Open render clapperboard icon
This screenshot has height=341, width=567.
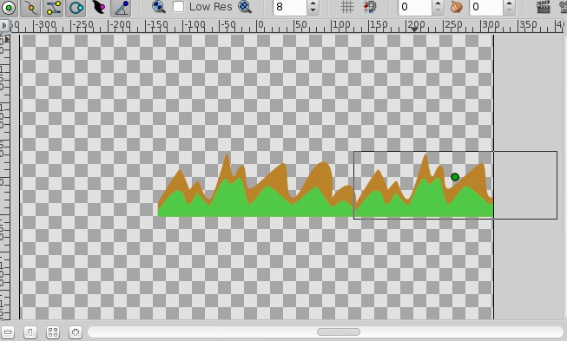pos(544,7)
